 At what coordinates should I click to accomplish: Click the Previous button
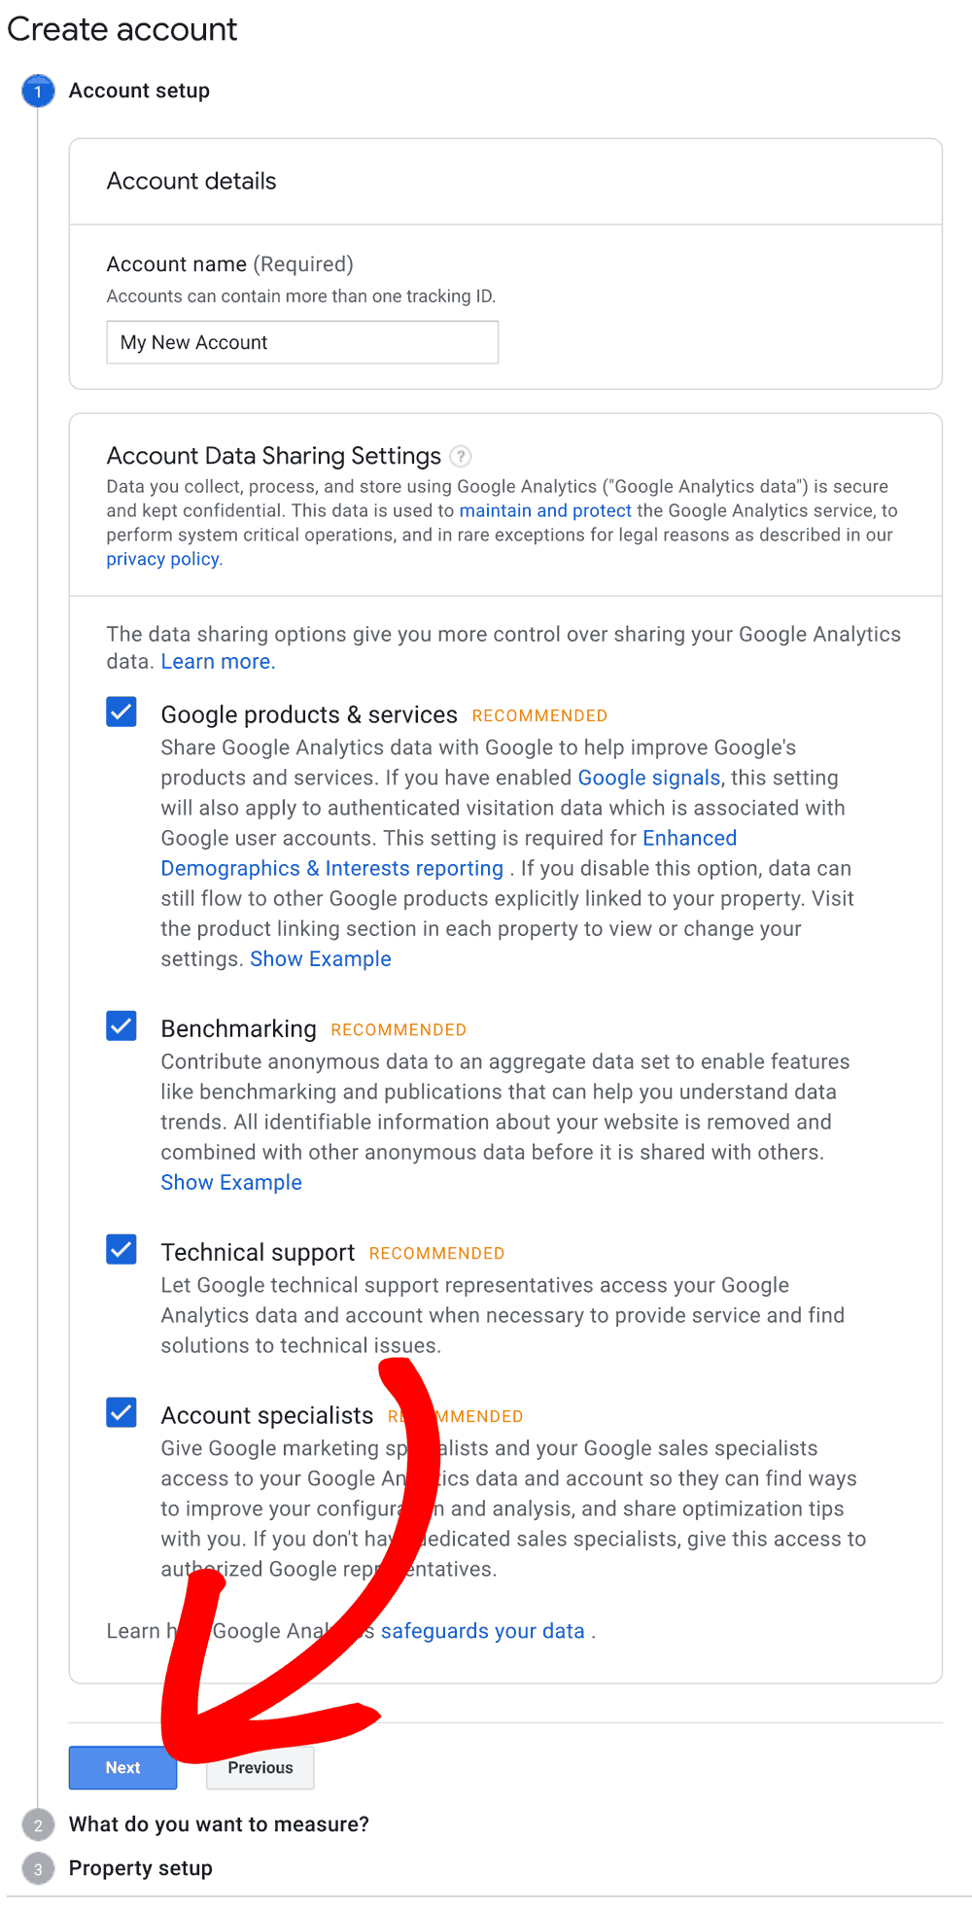click(260, 1768)
